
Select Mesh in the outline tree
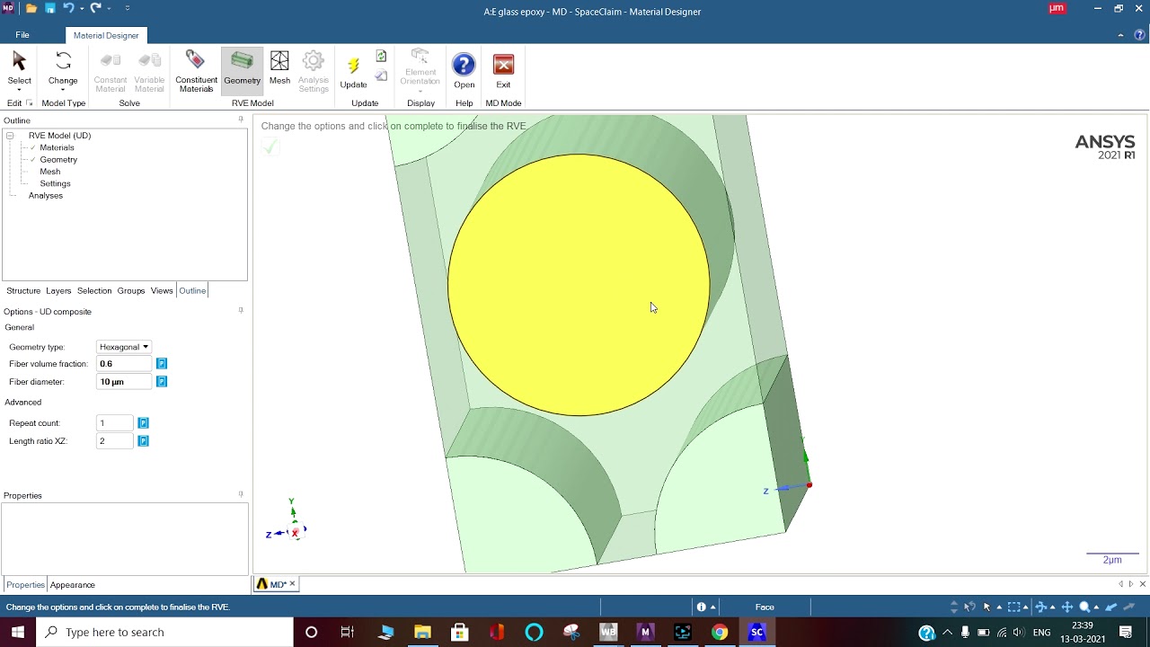click(50, 172)
